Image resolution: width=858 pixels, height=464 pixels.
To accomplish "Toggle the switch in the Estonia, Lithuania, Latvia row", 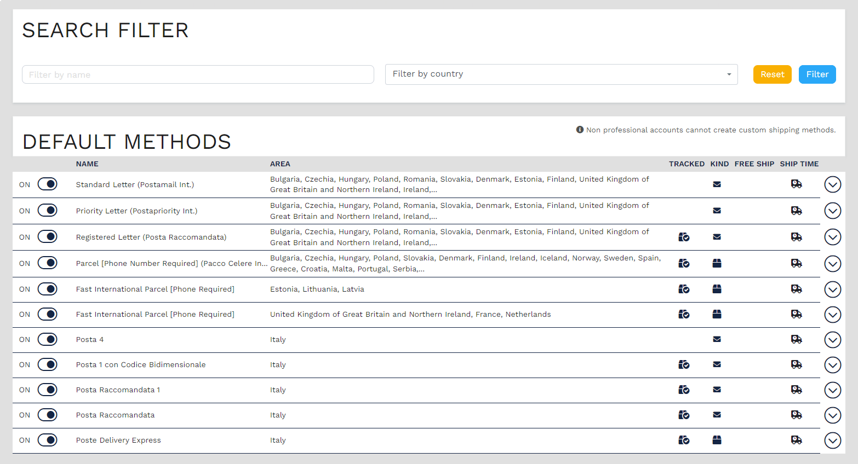I will pyautogui.click(x=48, y=288).
